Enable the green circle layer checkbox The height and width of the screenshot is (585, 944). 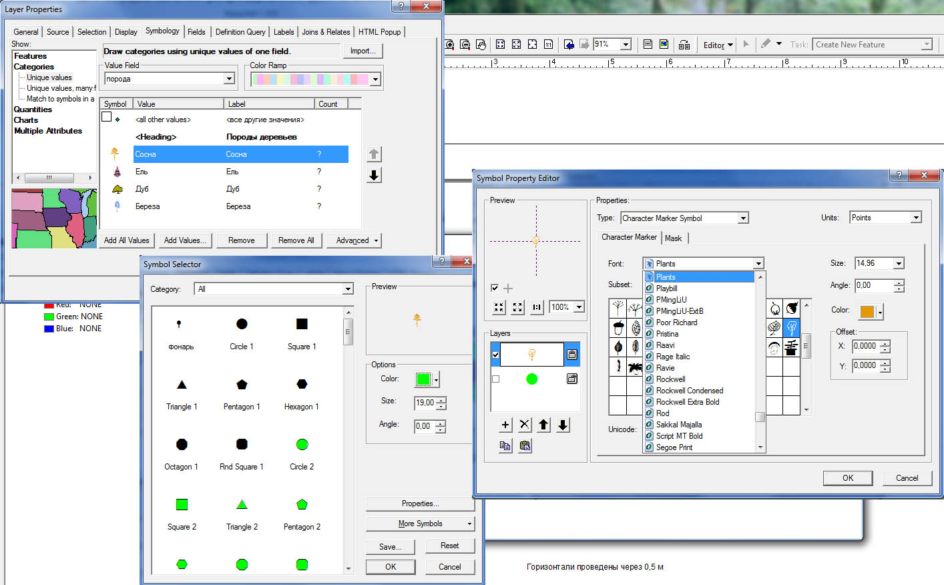point(495,379)
